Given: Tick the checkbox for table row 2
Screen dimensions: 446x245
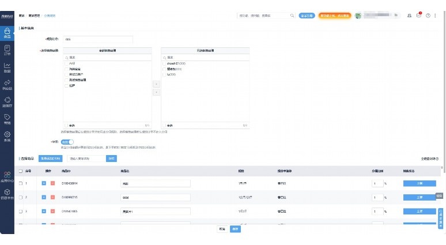Looking at the screenshot, I should click(21, 197).
